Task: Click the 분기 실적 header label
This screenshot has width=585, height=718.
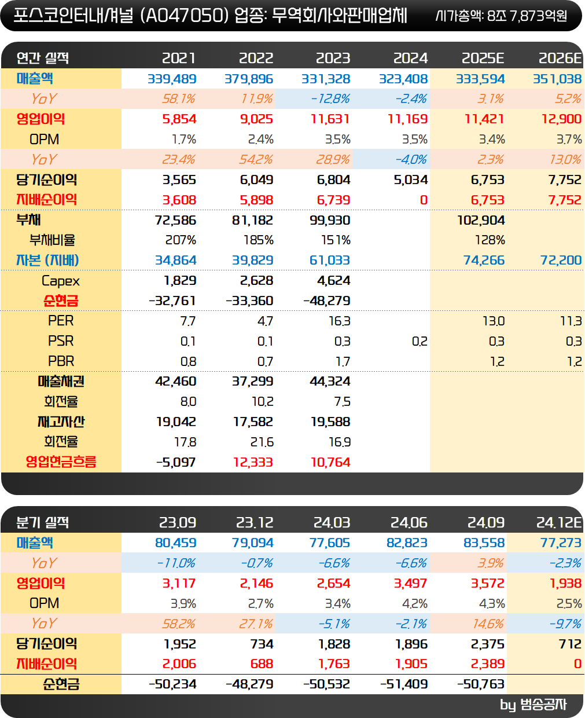Action: coord(43,522)
